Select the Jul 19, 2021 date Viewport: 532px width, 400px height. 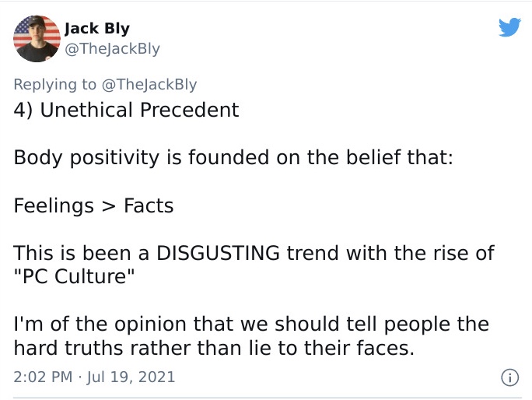pyautogui.click(x=131, y=377)
